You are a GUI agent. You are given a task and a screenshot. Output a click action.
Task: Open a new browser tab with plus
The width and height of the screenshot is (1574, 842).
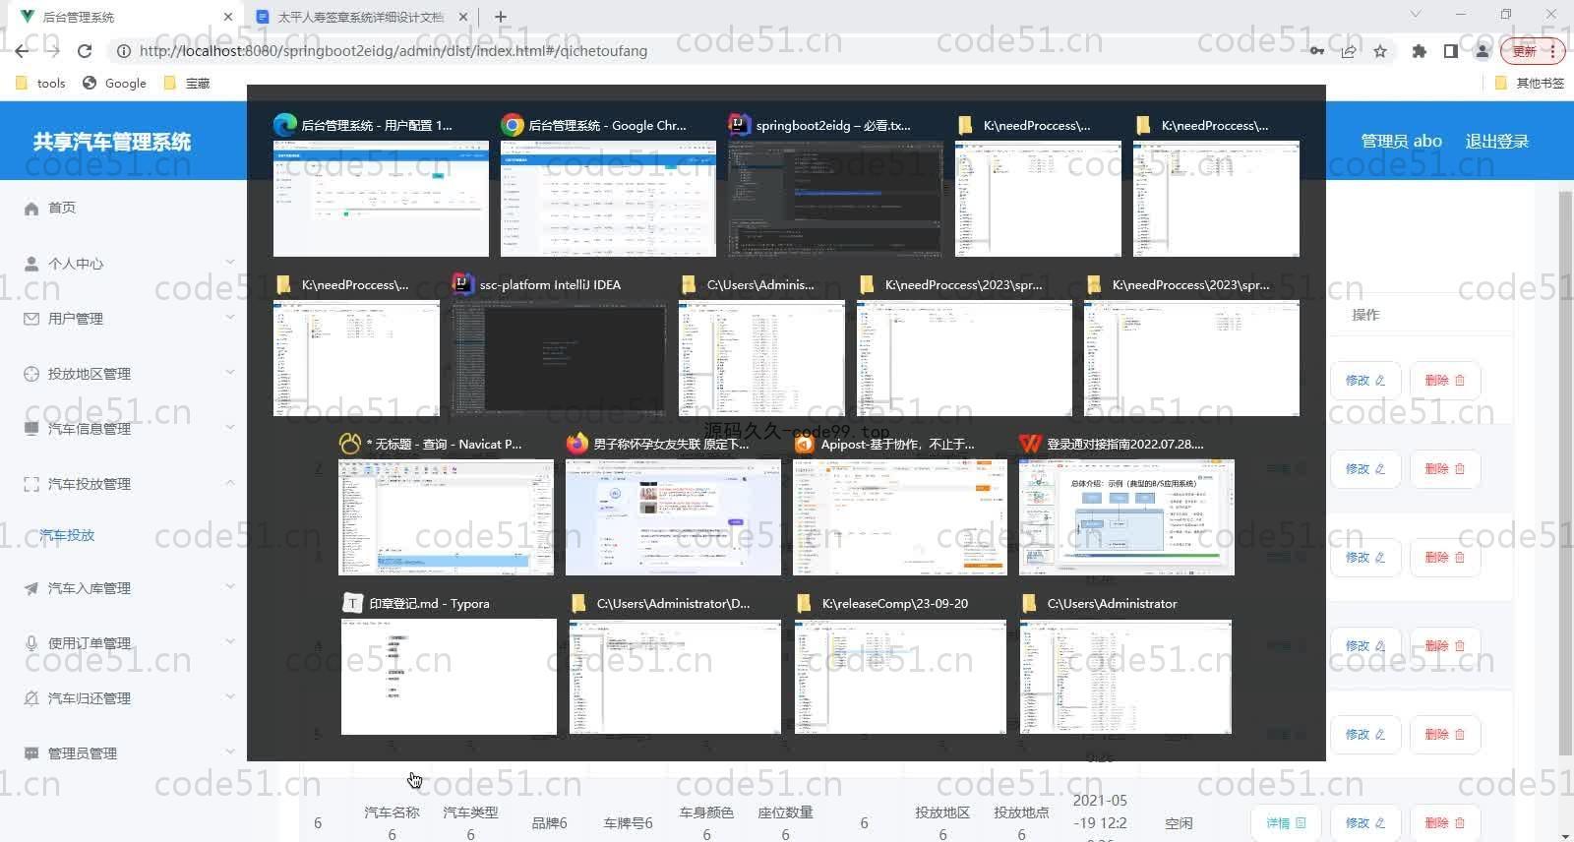click(501, 17)
